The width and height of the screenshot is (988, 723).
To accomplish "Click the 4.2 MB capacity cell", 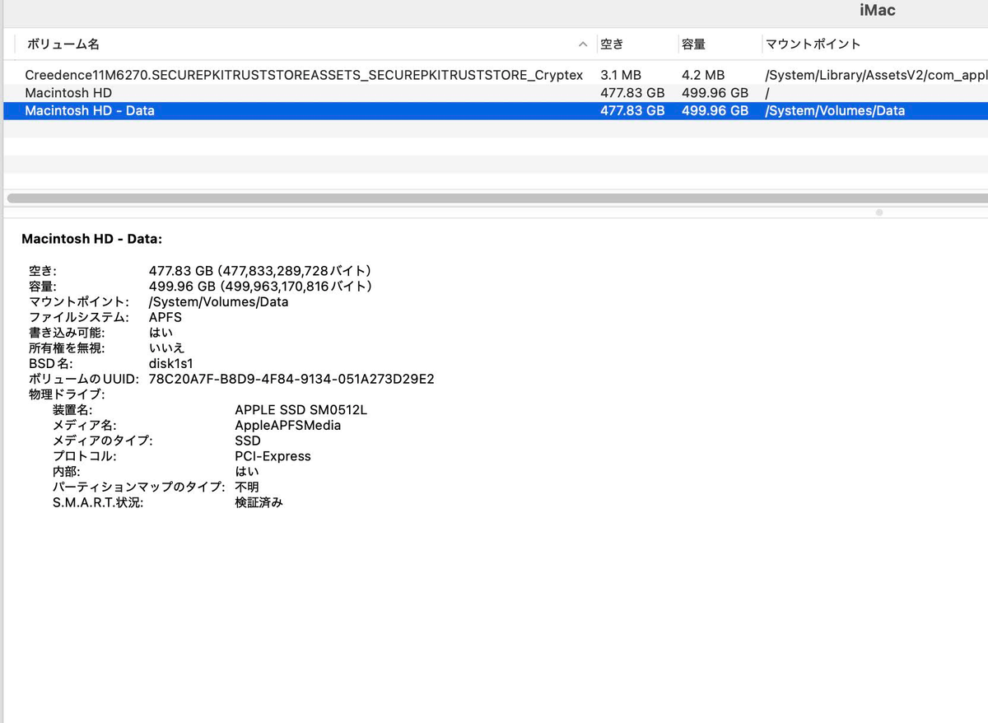I will (703, 75).
